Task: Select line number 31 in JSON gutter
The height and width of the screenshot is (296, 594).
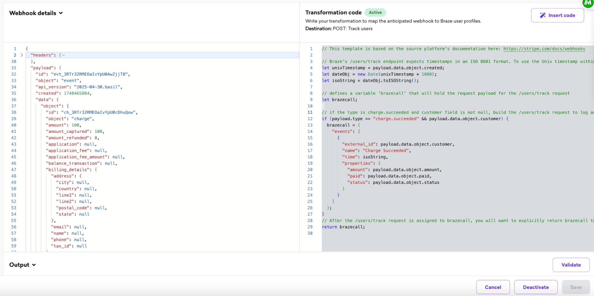Action: pos(14,68)
